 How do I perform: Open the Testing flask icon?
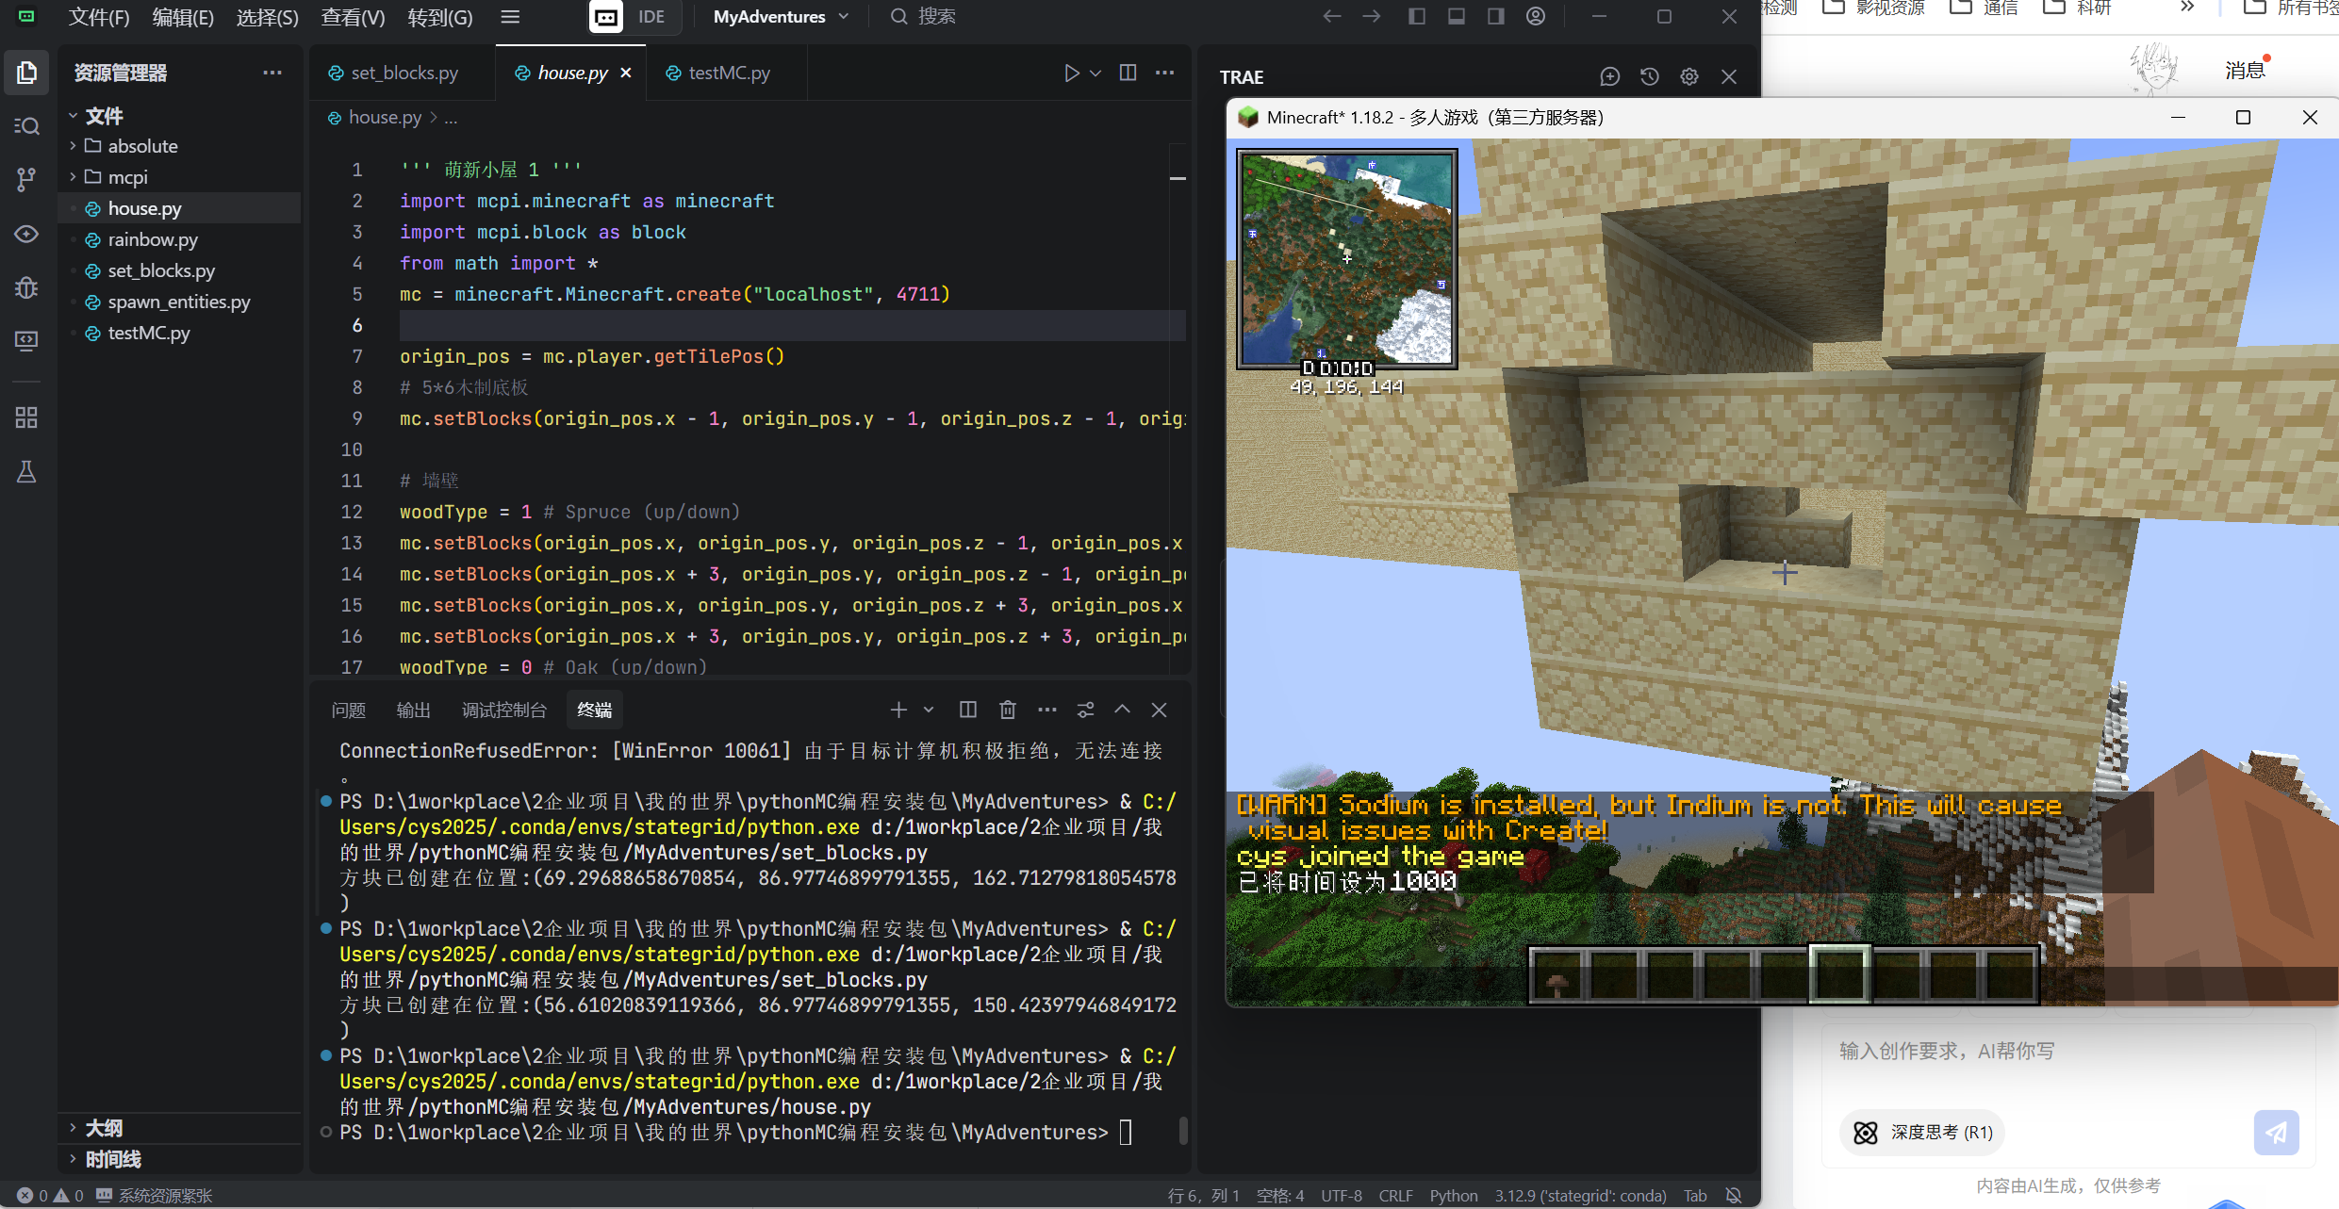pos(26,471)
